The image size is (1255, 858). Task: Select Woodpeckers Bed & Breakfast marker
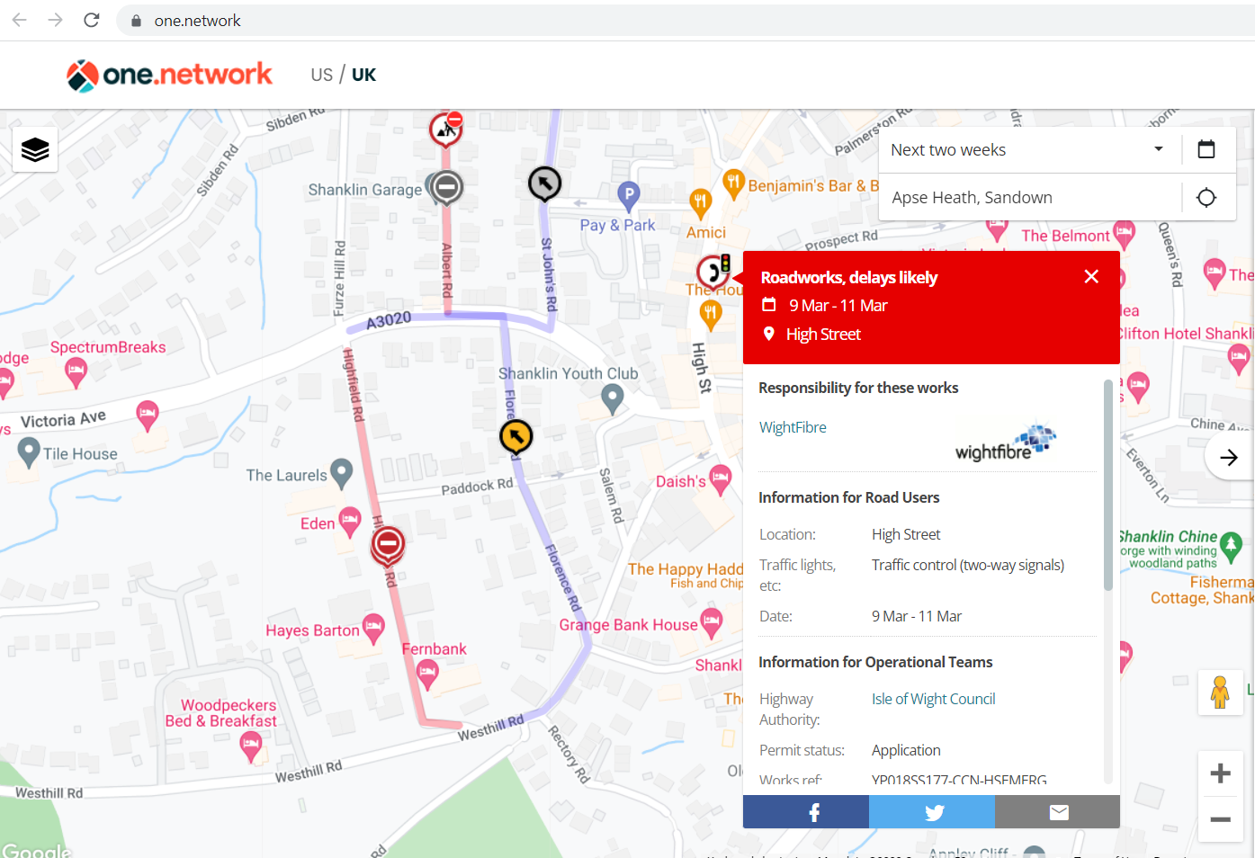click(251, 746)
